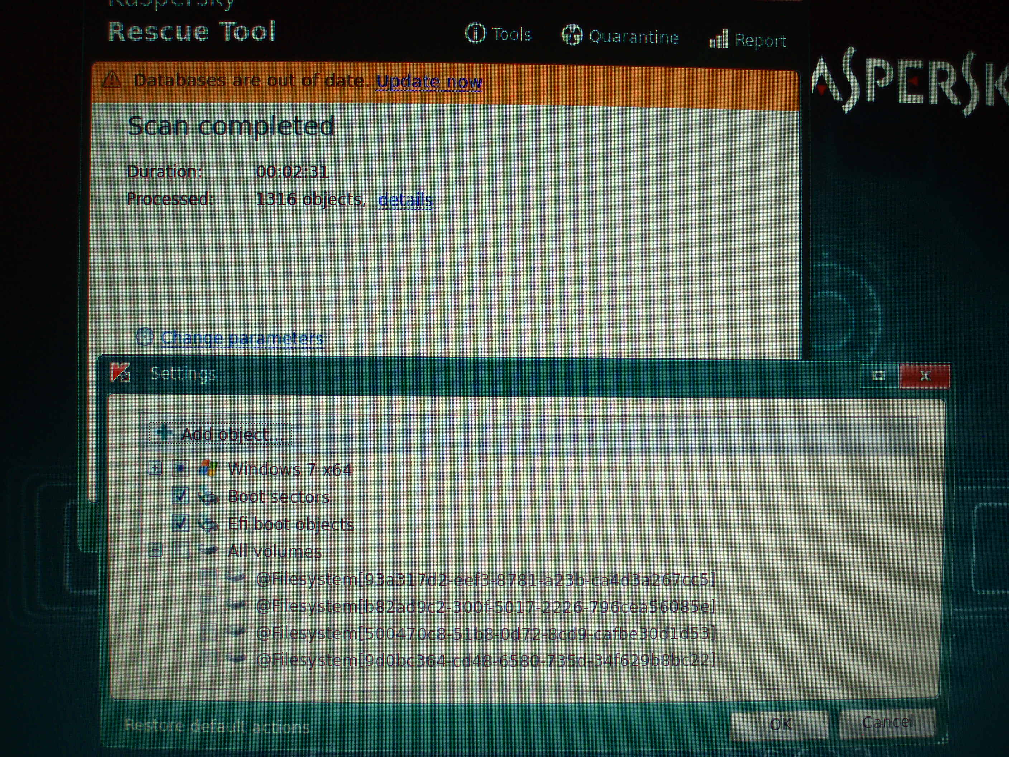This screenshot has height=757, width=1009.
Task: Uncheck Efi boot objects checkbox
Action: pos(180,523)
